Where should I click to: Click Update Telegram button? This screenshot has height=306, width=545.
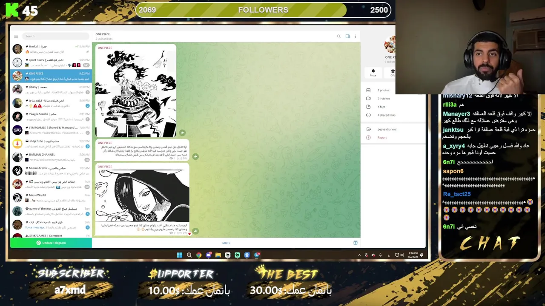51,243
